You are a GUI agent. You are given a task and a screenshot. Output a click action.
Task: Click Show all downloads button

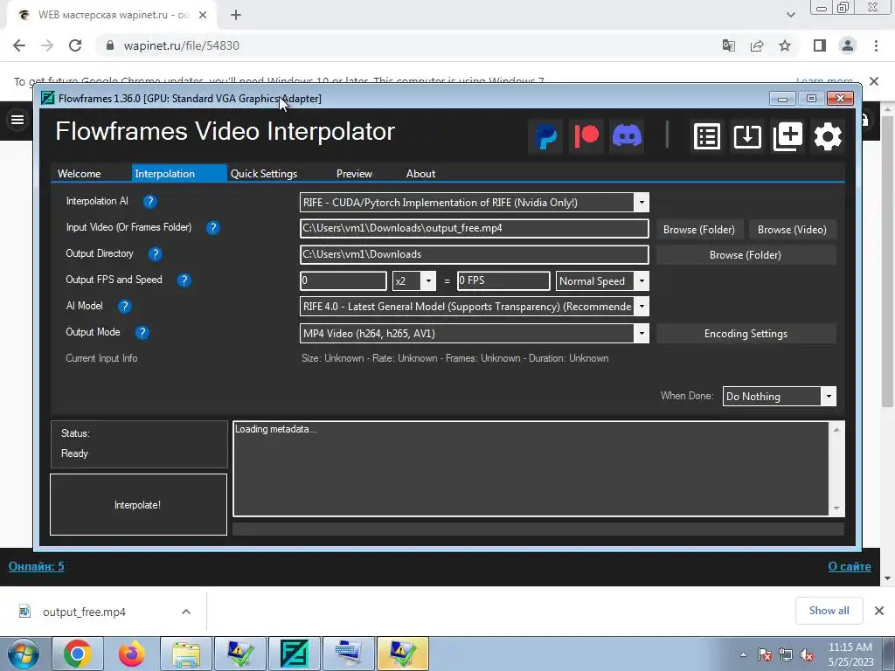point(829,611)
